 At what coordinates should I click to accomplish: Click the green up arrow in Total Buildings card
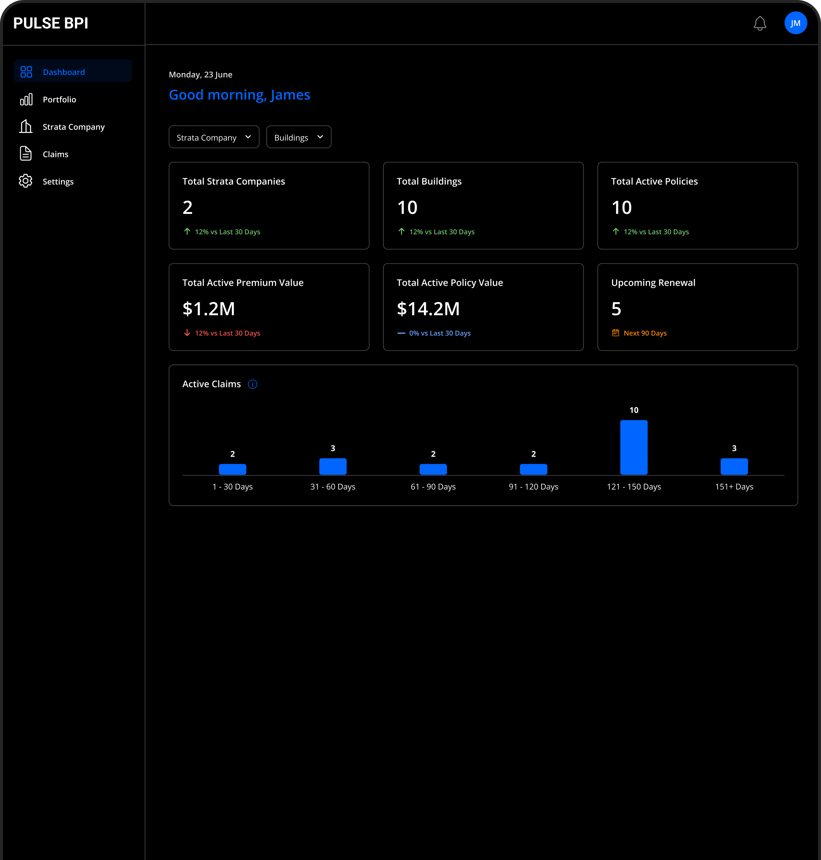tap(401, 231)
